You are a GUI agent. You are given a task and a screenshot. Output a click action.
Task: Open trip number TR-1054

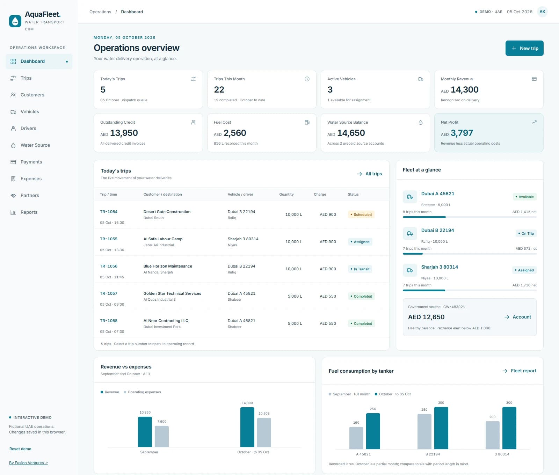109,212
